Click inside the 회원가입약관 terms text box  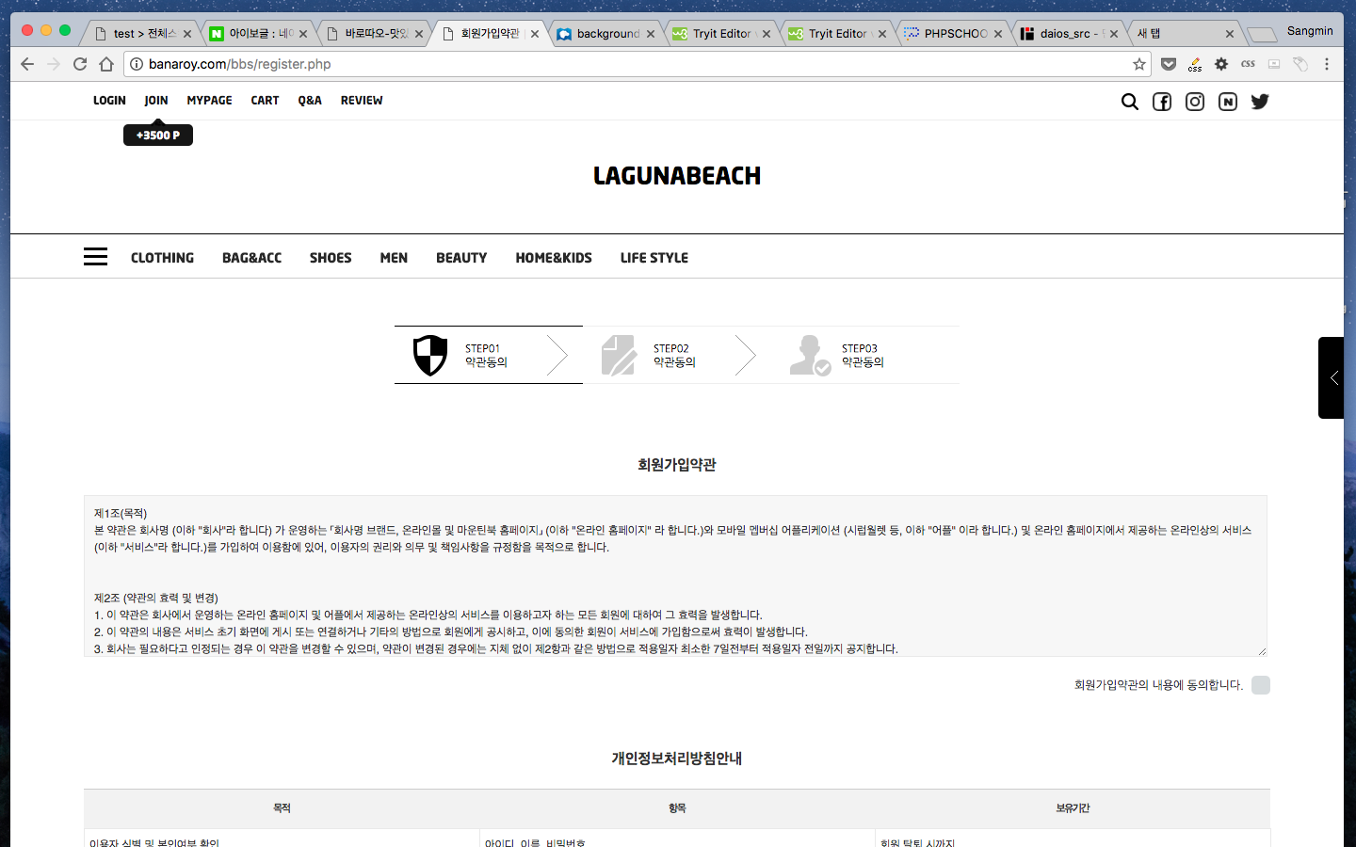pyautogui.click(x=675, y=576)
